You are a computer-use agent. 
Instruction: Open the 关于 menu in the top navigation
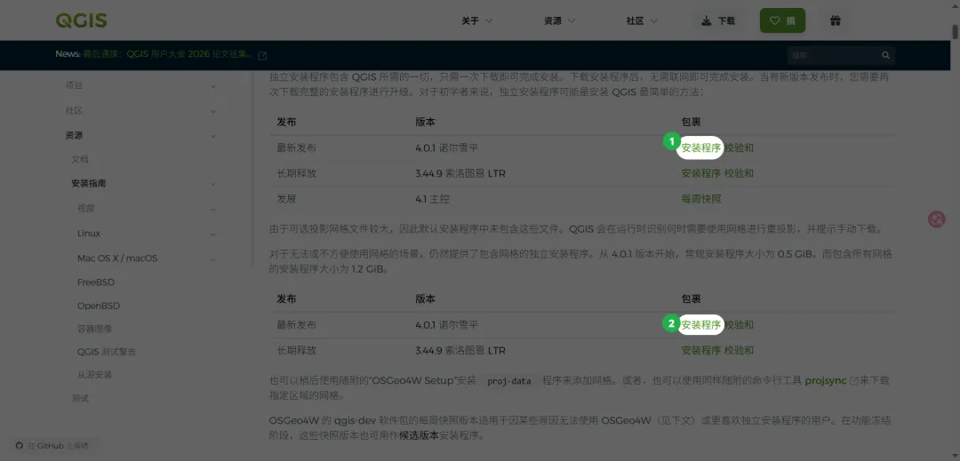point(477,20)
